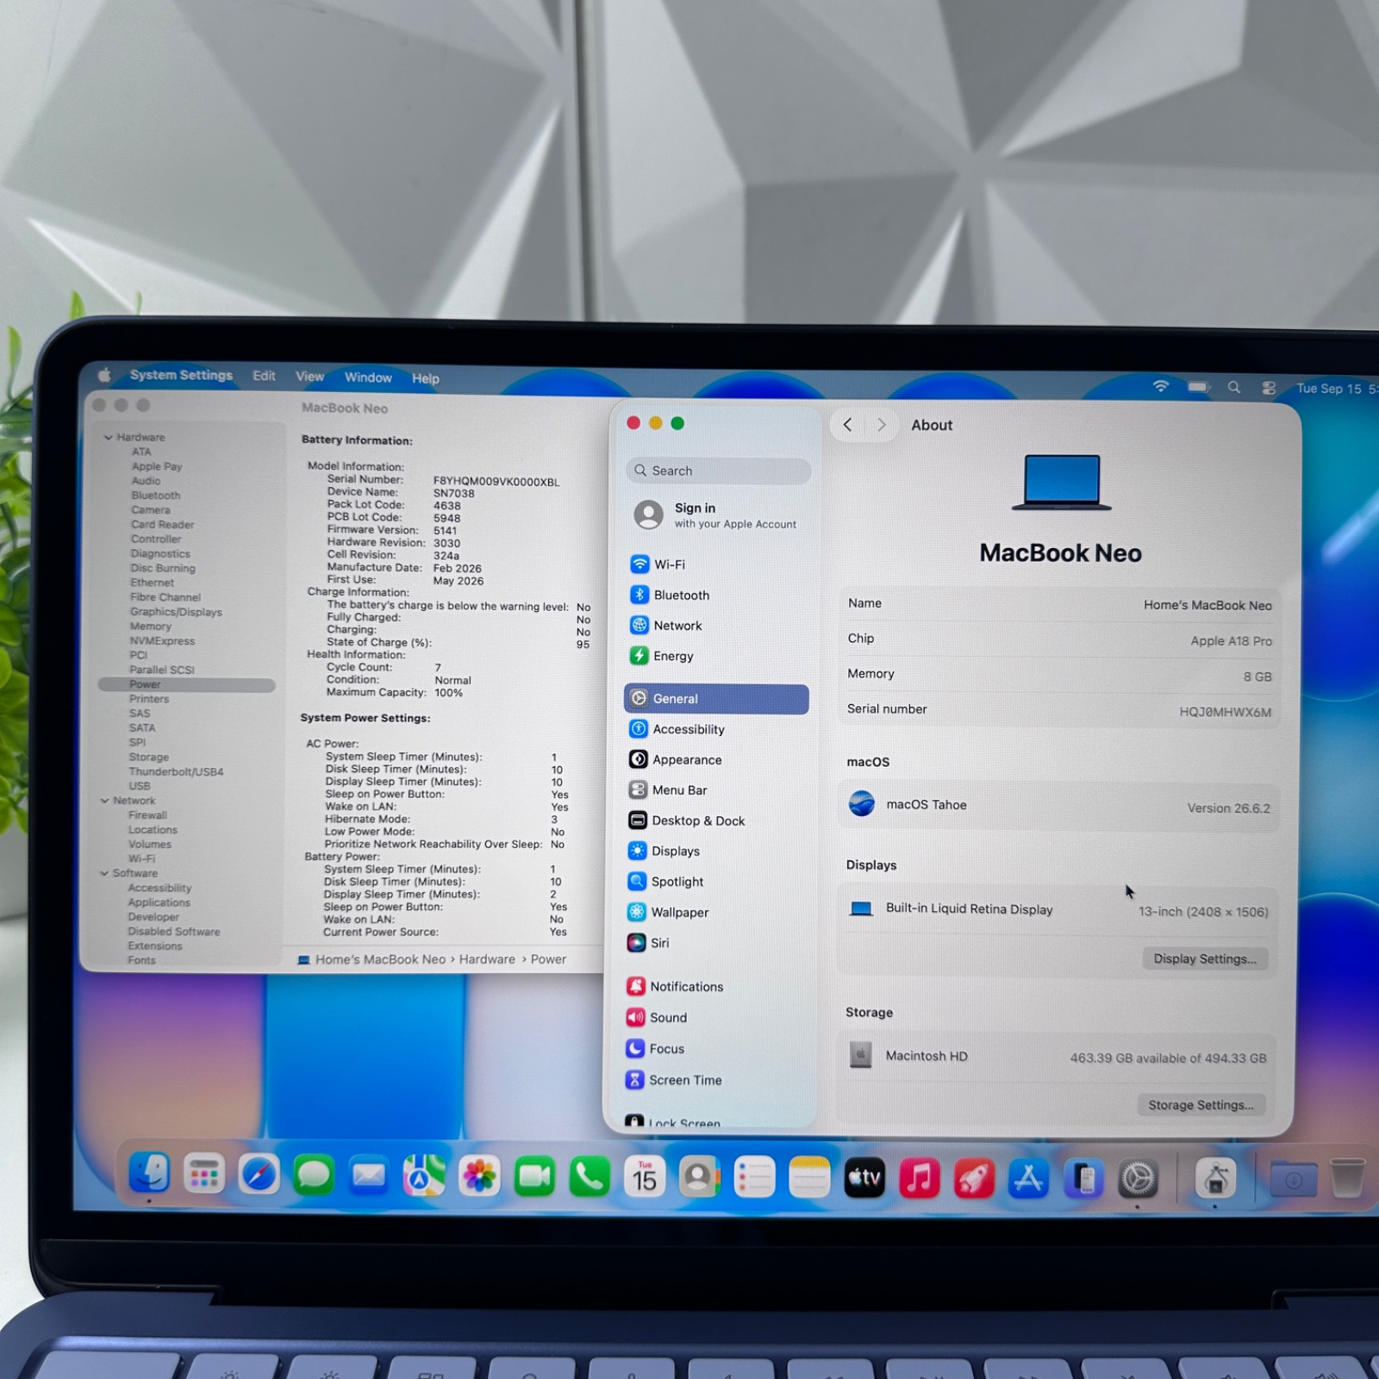This screenshot has width=1379, height=1379.
Task: Open Wallpaper settings pane
Action: (668, 912)
